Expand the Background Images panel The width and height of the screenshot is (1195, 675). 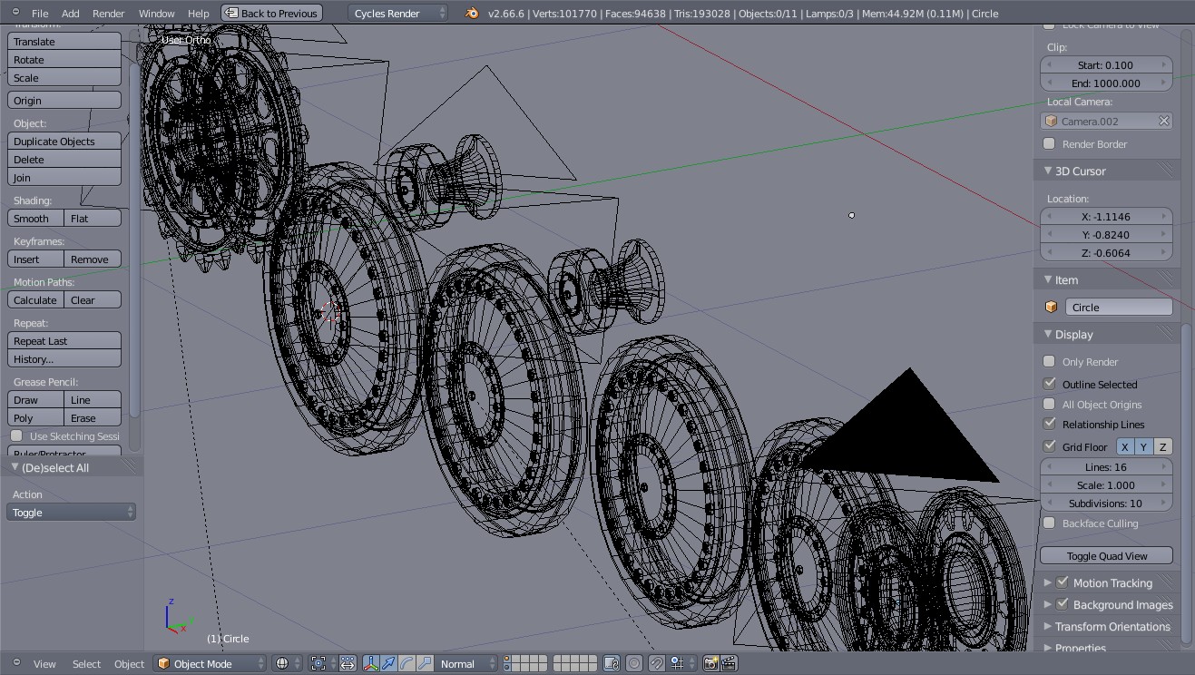coord(1048,604)
